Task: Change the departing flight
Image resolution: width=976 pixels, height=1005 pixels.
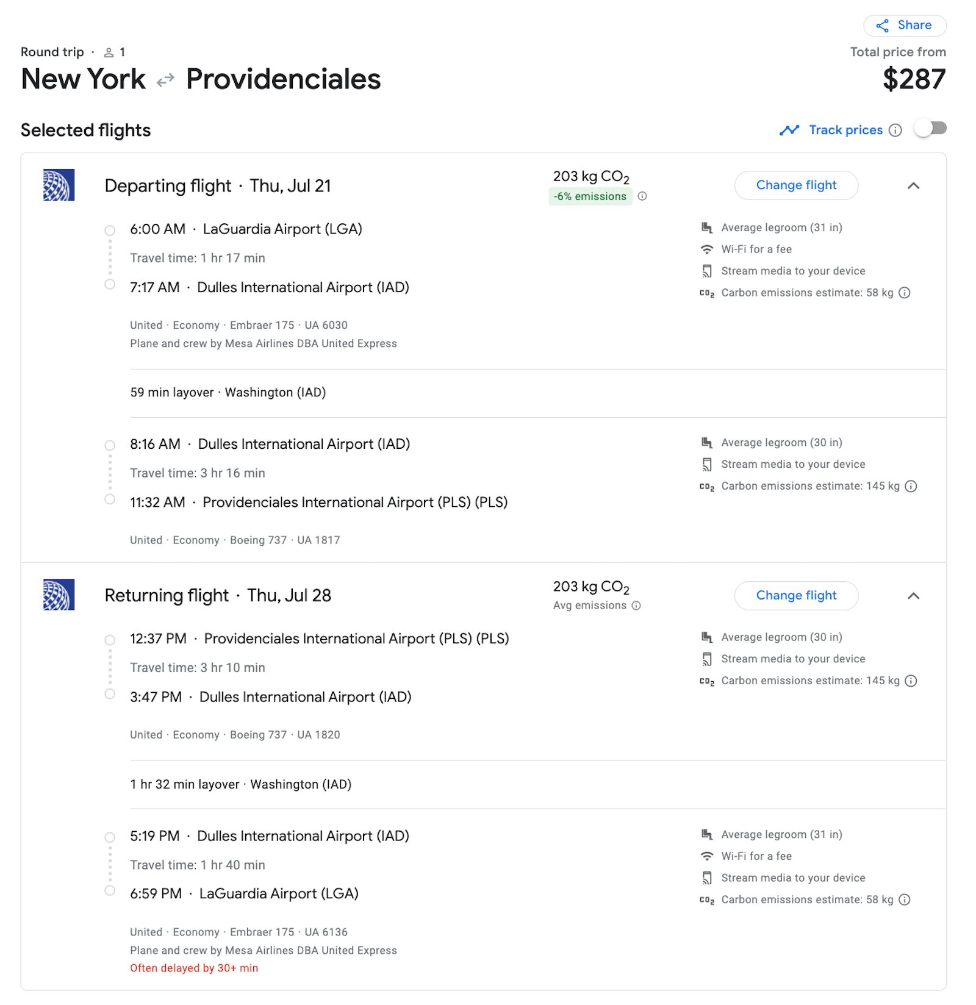Action: 796,185
